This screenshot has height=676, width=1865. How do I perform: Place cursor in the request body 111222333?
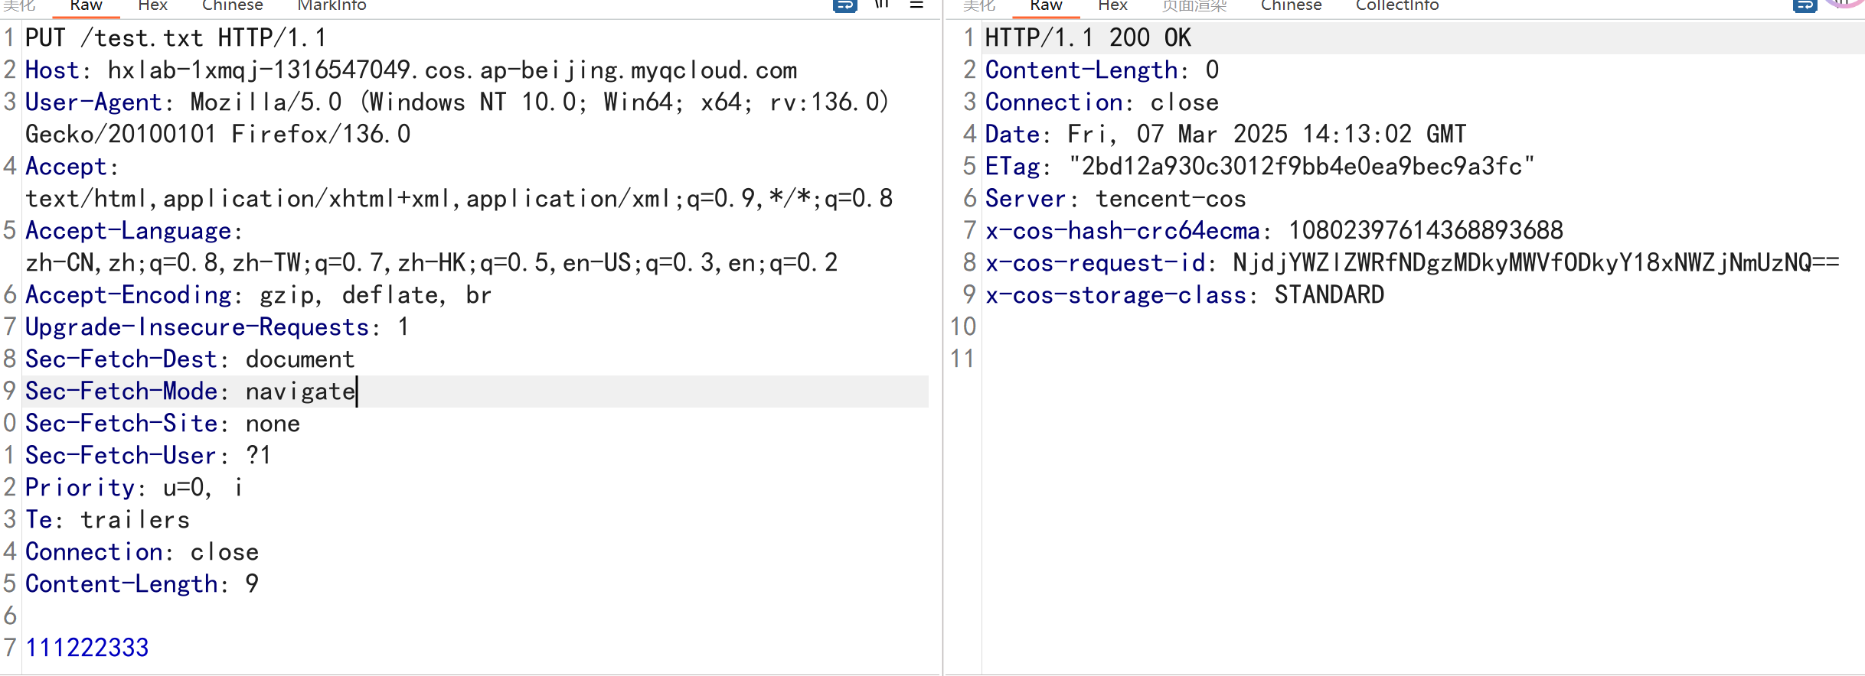pos(87,648)
